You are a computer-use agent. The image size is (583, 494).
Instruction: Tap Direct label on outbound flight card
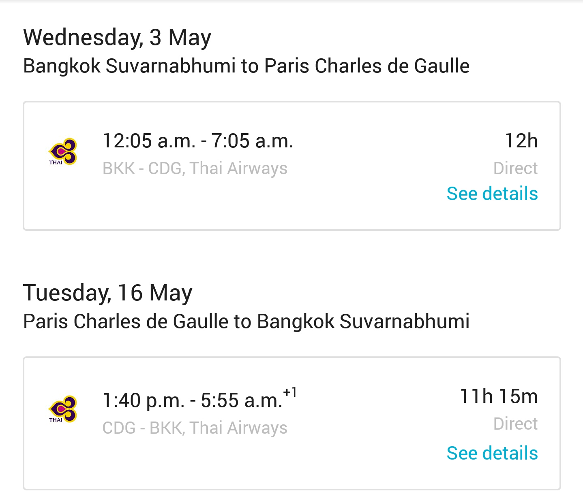pyautogui.click(x=516, y=168)
